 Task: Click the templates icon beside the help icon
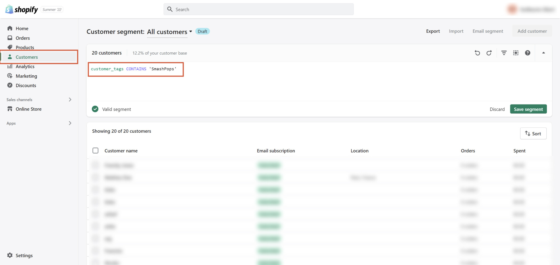[516, 53]
